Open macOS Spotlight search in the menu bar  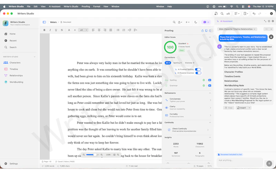[x=237, y=7]
